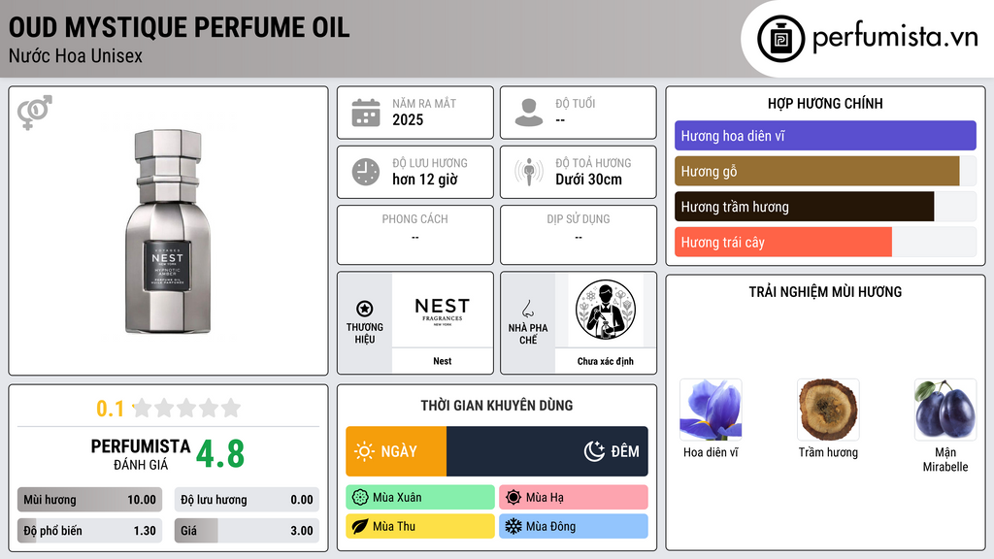This screenshot has width=994, height=559.
Task: Click the star badge icon above Thương hiệu
Action: tap(365, 309)
